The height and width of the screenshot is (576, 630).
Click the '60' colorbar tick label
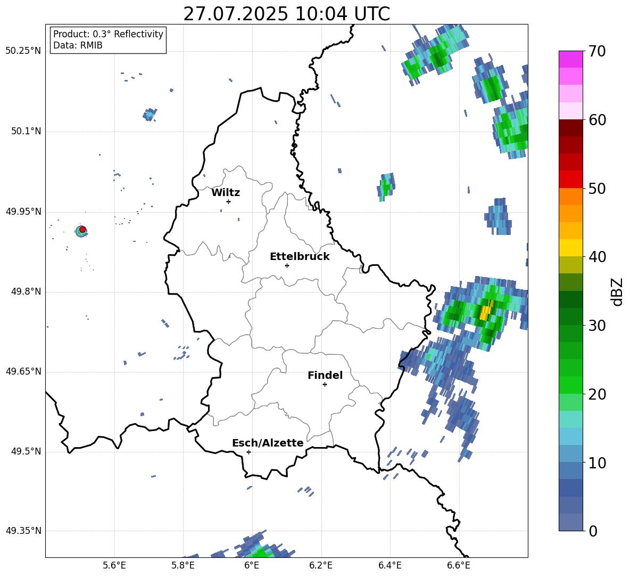tap(597, 120)
